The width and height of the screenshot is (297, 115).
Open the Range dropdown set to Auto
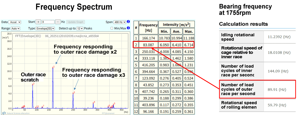[x=16, y=28]
